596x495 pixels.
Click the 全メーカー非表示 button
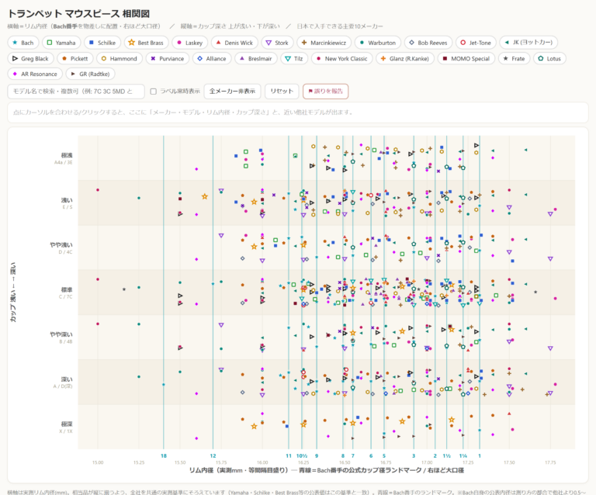click(232, 92)
